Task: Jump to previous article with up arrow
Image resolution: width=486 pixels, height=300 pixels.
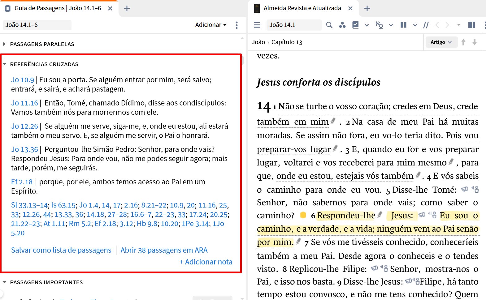Action: coord(463,42)
